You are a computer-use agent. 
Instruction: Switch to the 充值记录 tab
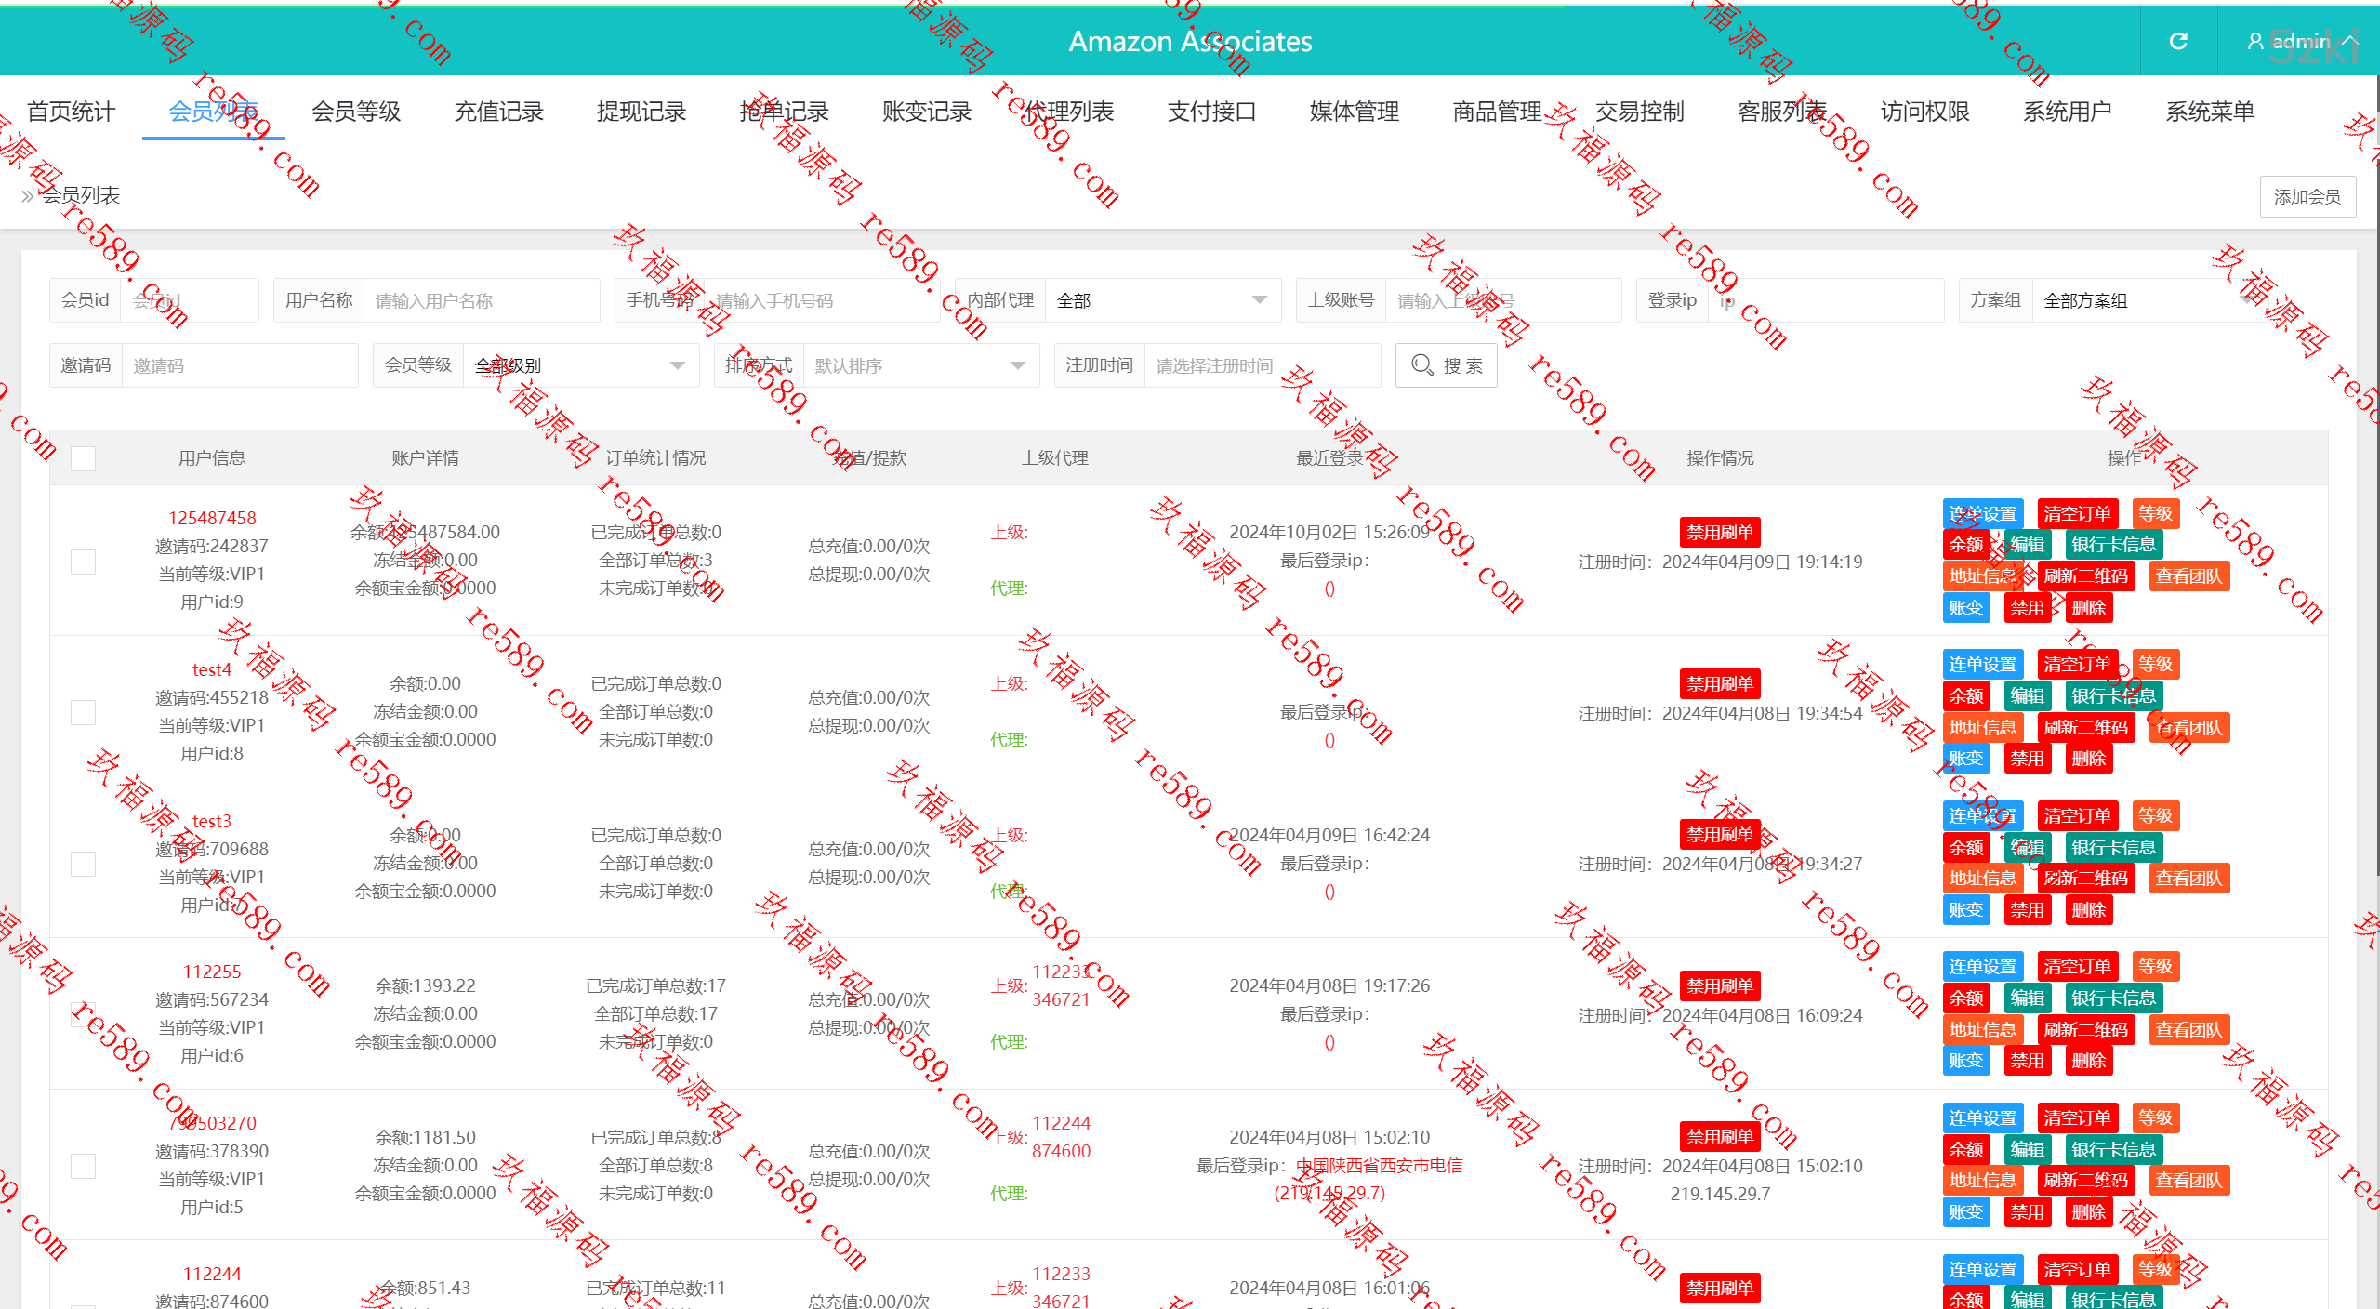tap(498, 112)
